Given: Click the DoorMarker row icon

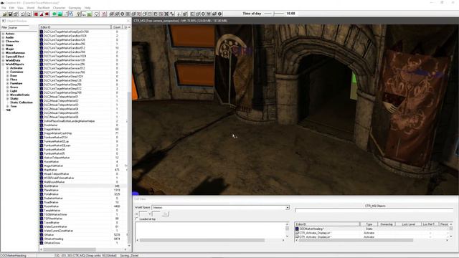Looking at the screenshot, I should pos(42,125).
